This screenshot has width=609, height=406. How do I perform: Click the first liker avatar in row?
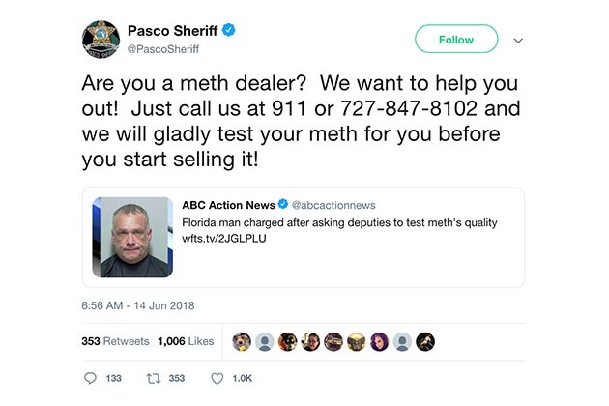243,341
